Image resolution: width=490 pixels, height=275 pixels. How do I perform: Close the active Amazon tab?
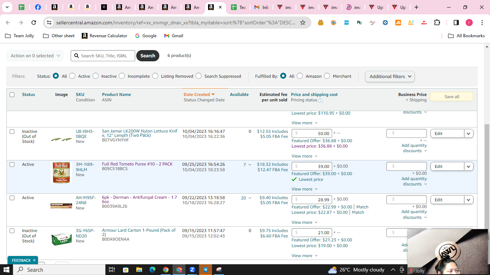coord(220,7)
